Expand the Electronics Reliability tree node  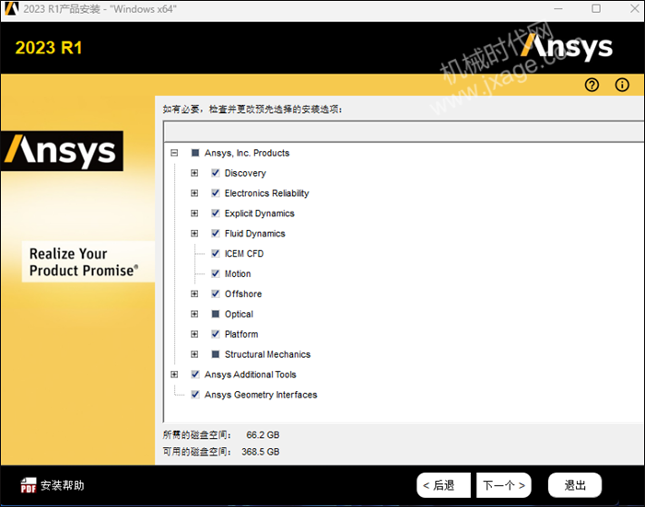(x=194, y=193)
